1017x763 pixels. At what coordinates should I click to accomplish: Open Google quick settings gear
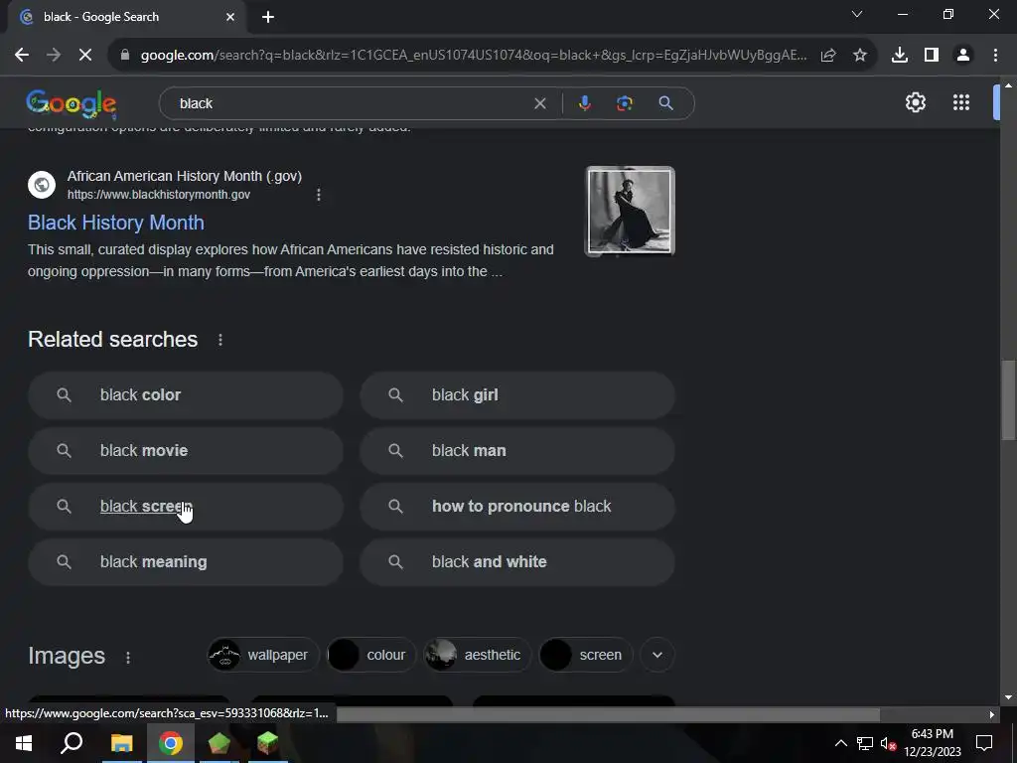(x=915, y=102)
